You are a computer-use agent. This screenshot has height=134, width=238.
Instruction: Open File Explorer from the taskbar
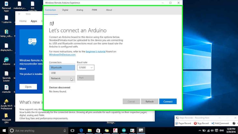click(90, 130)
